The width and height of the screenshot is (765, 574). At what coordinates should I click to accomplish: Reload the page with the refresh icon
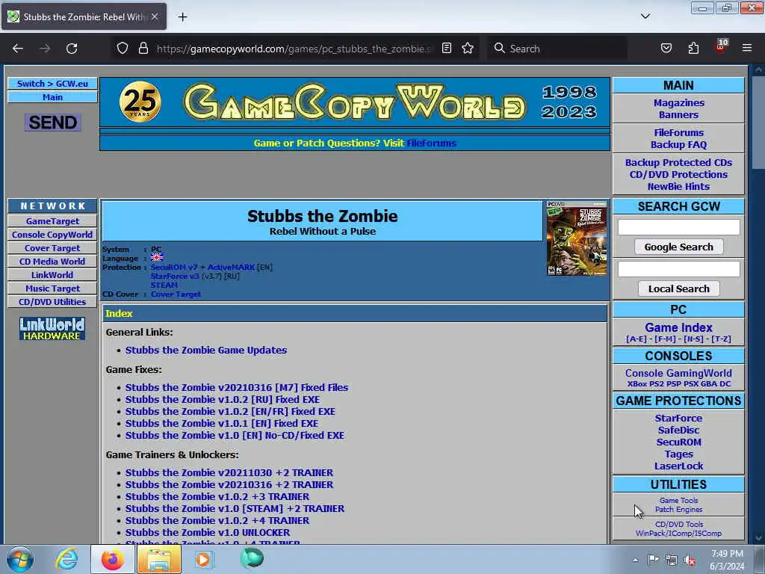(x=72, y=49)
